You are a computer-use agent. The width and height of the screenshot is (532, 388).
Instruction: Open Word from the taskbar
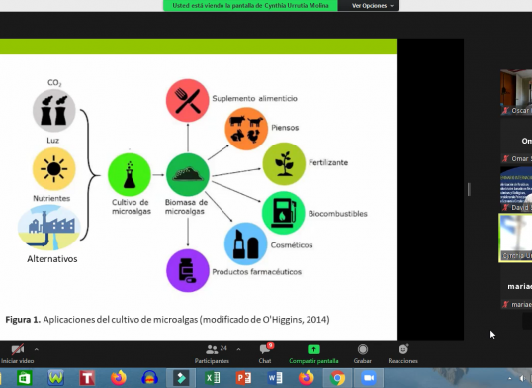coord(275,378)
